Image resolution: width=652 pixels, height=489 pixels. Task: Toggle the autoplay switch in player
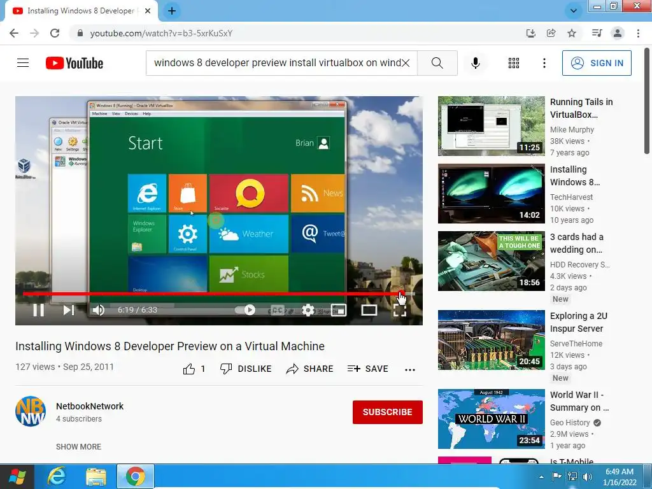[x=245, y=310]
